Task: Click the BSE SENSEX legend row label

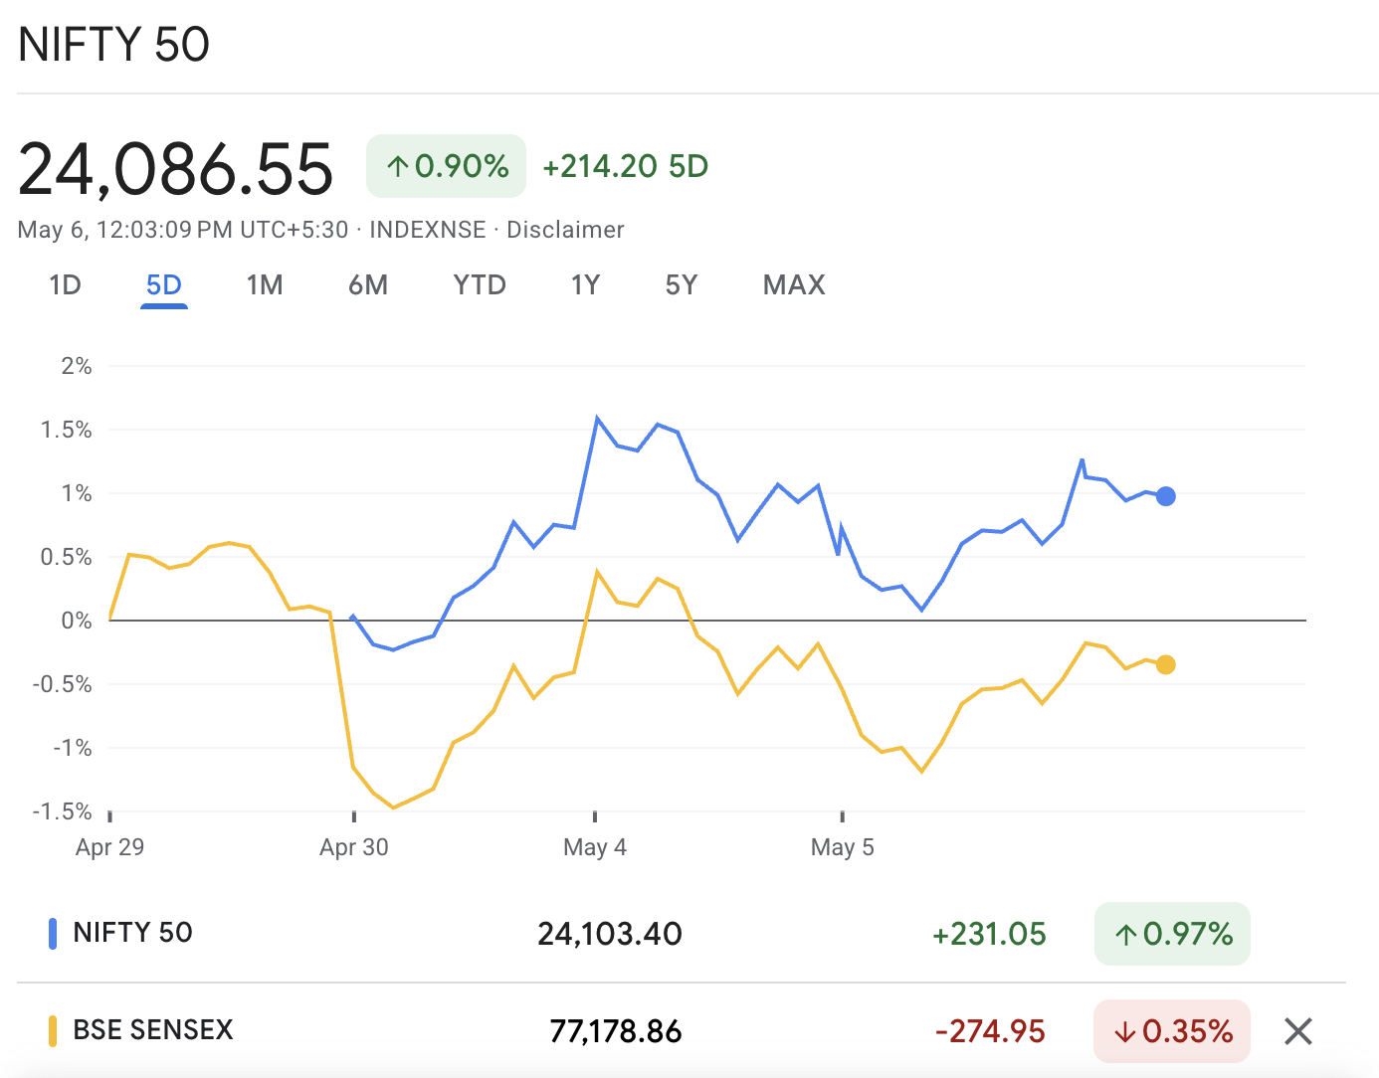Action: point(153,1030)
